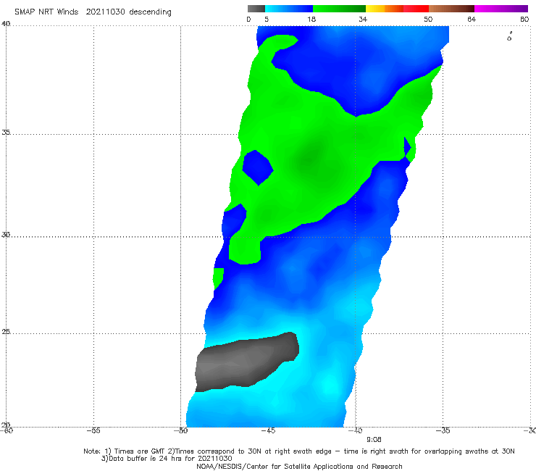Click the green 18-34 segment of the color bar

click(339, 9)
